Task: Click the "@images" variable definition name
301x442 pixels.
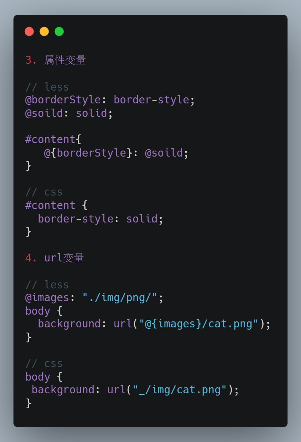Action: pos(47,298)
